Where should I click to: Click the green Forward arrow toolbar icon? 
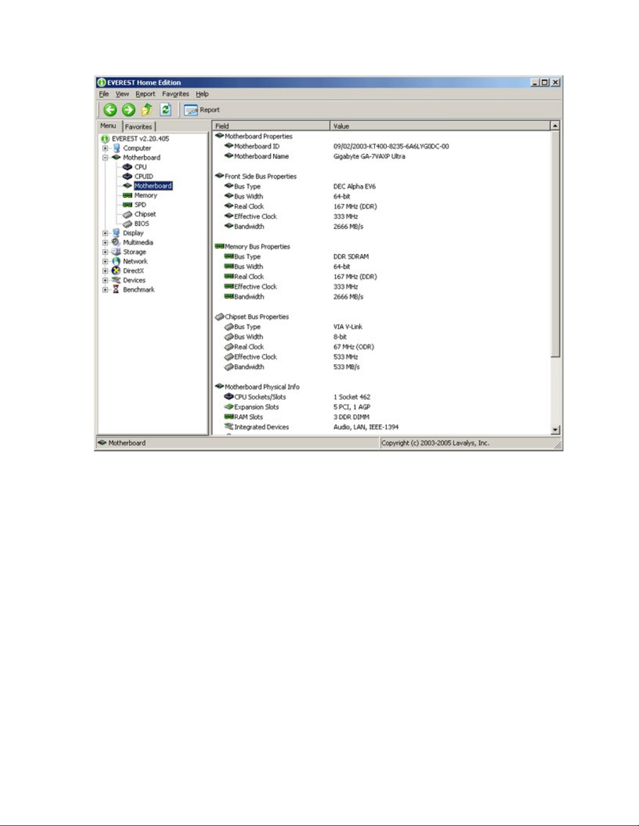point(128,109)
